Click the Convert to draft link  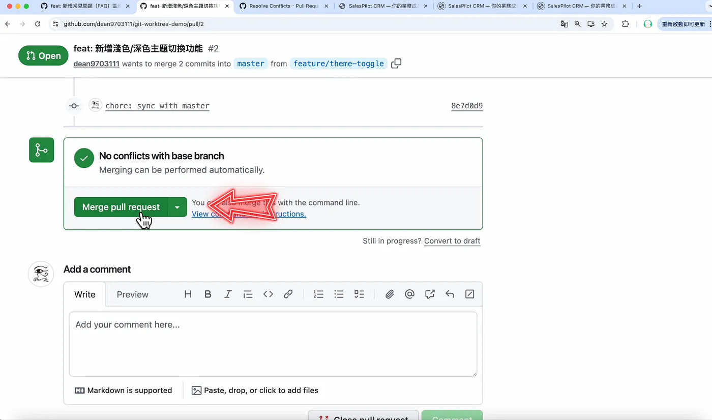click(452, 241)
